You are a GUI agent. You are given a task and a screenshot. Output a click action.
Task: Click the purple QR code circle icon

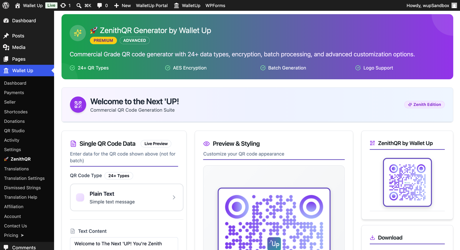(x=78, y=105)
